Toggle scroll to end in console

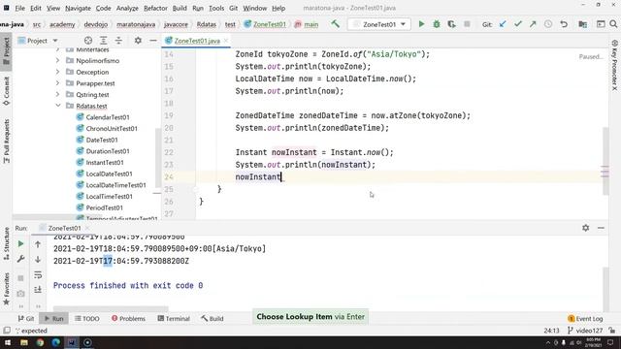pyautogui.click(x=38, y=290)
